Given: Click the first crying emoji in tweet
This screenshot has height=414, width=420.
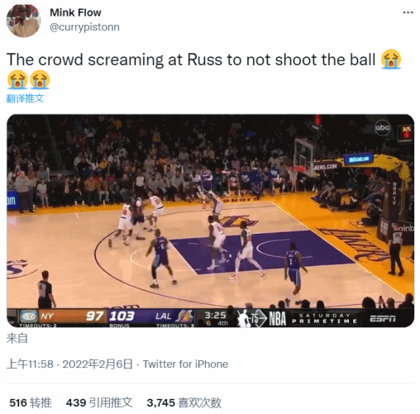Looking at the screenshot, I should pos(391,59).
